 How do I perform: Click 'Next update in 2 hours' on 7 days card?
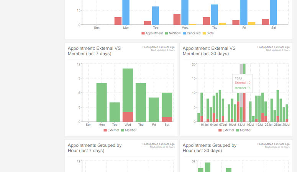pos(163,50)
